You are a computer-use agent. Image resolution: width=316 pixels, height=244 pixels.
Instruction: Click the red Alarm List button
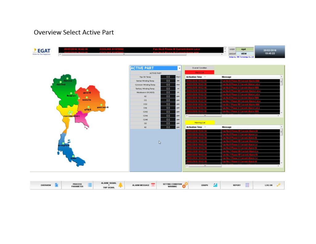199,72
